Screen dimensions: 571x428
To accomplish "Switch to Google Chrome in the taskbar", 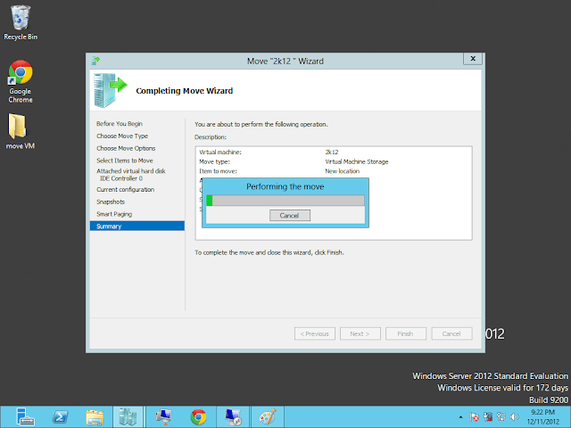I will [198, 416].
